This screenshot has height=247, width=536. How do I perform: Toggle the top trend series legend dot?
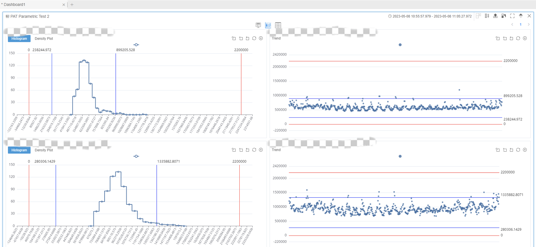pyautogui.click(x=400, y=45)
